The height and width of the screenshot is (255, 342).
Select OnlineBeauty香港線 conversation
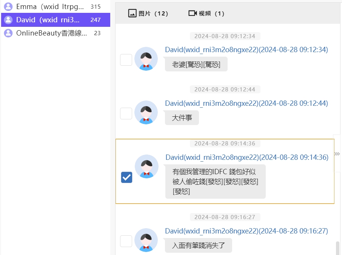[55, 33]
